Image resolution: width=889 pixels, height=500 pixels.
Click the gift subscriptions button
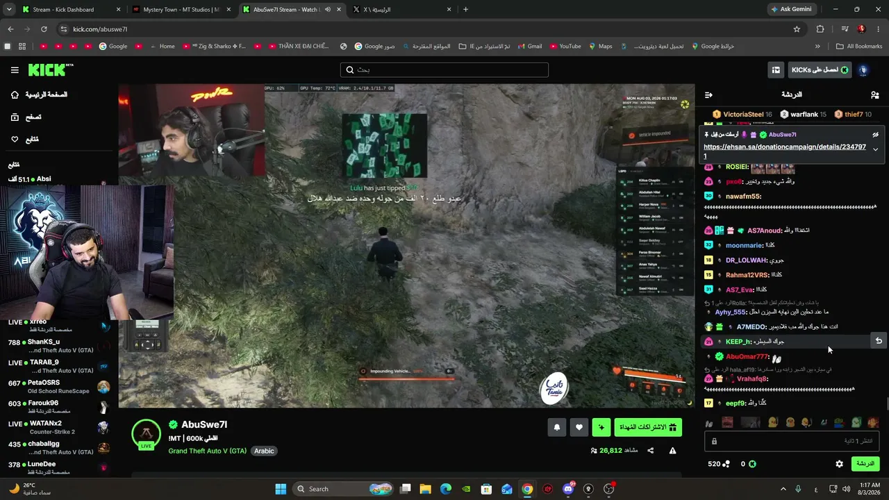click(x=648, y=428)
